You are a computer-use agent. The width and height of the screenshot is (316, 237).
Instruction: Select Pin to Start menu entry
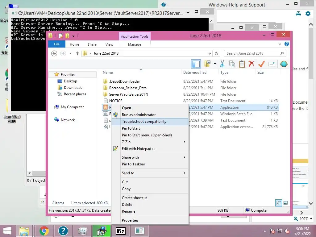click(x=150, y=128)
